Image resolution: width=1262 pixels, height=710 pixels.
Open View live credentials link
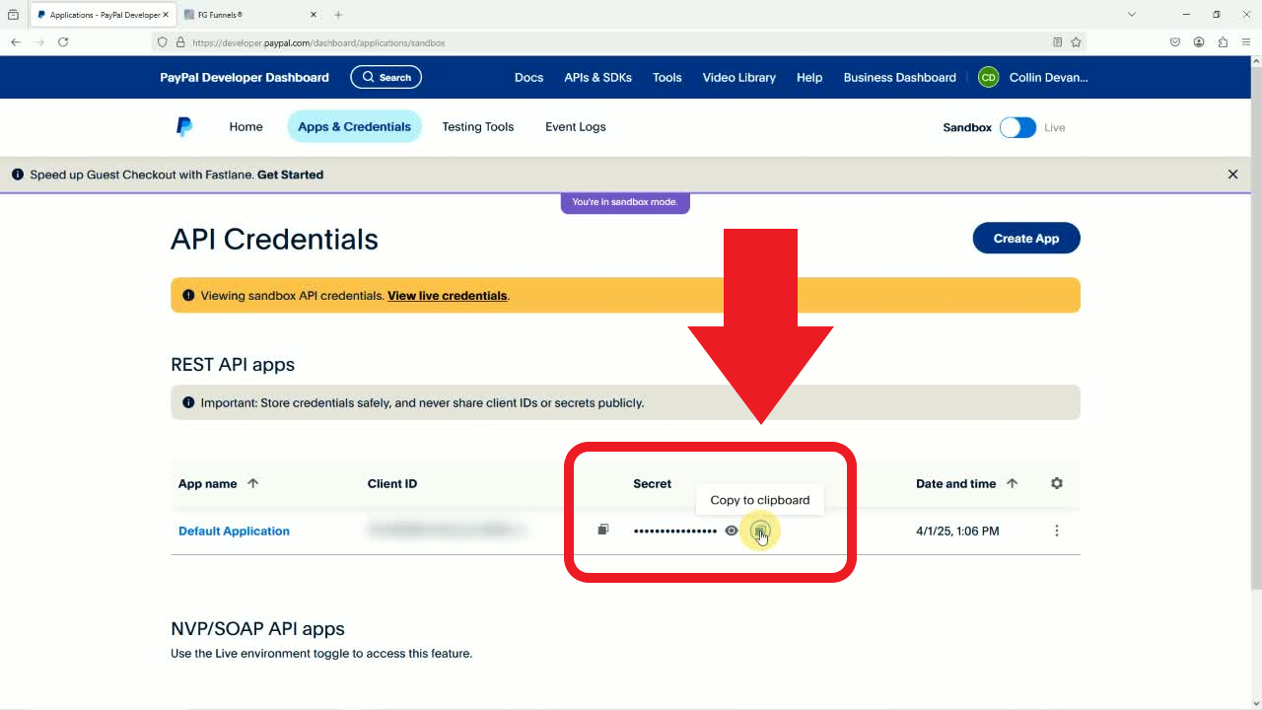click(447, 296)
